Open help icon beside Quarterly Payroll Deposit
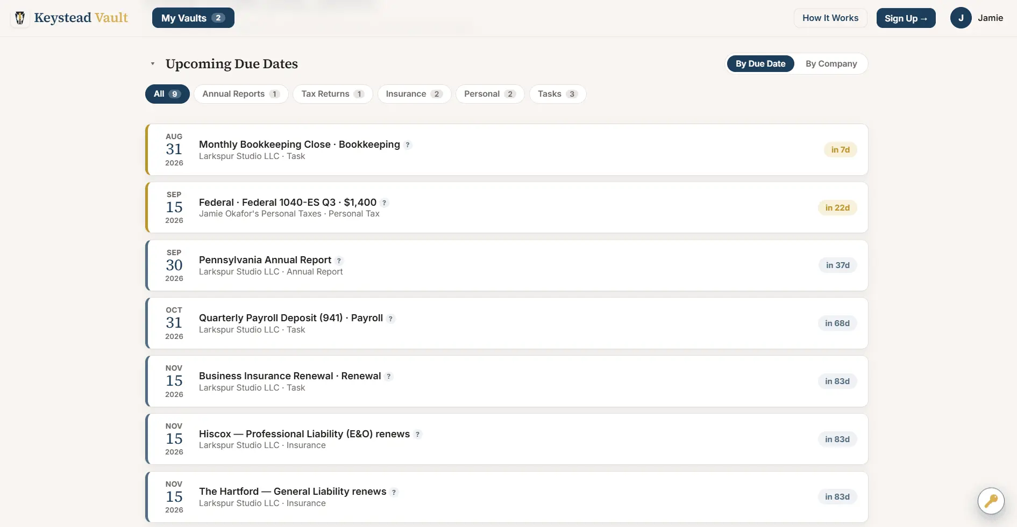Viewport: 1017px width, 527px height. click(x=390, y=319)
